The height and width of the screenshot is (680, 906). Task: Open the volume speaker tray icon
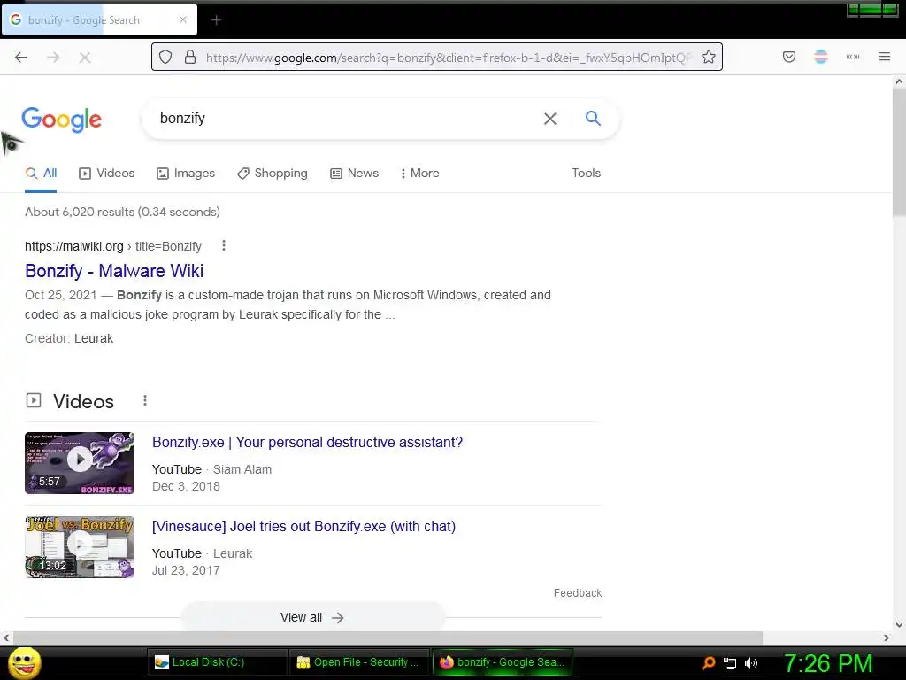pos(751,663)
